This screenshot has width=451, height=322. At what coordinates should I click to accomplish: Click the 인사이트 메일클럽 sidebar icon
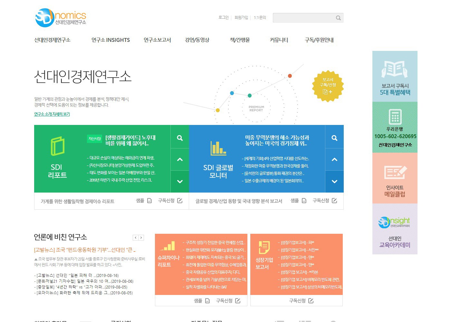tap(395, 173)
